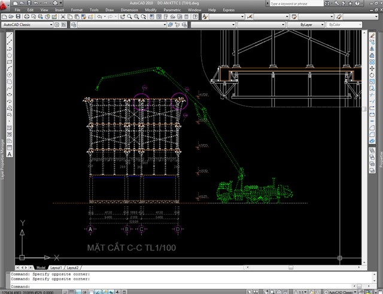Click the Favorites star icon
The height and width of the screenshot is (294, 383).
coord(350,4)
